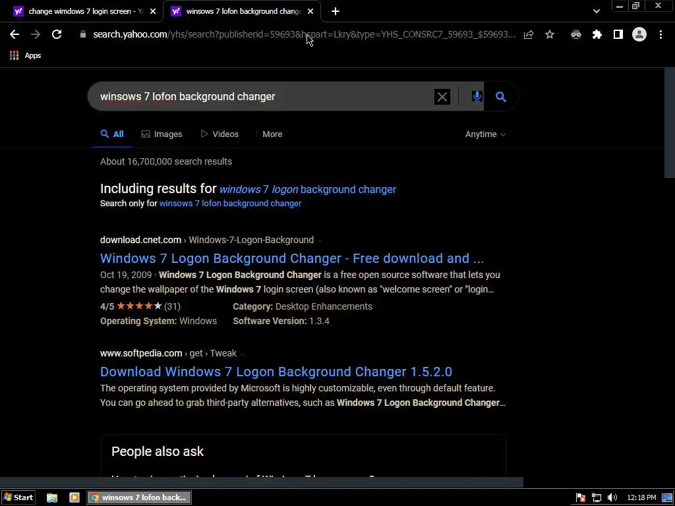
Task: Open the network tray icon
Action: coord(596,498)
